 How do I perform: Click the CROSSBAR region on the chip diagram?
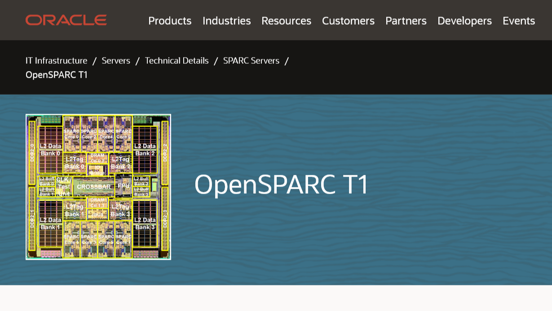pyautogui.click(x=94, y=186)
